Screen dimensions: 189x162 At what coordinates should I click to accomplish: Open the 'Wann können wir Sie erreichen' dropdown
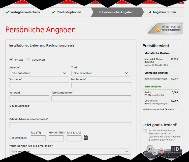70,151
